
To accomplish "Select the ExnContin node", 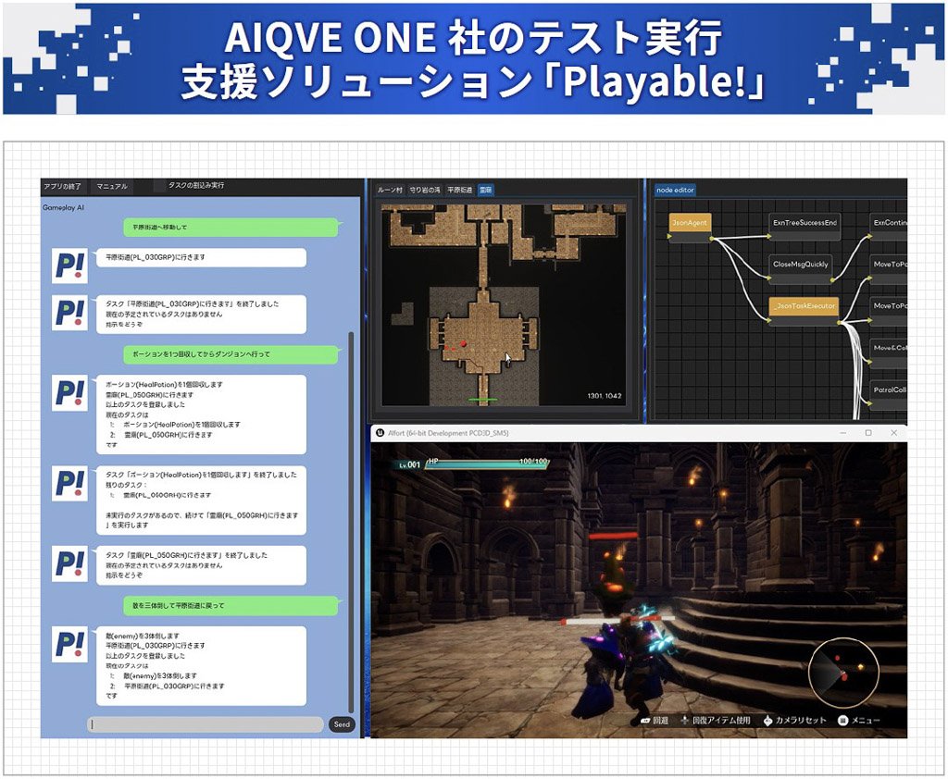I will point(889,226).
